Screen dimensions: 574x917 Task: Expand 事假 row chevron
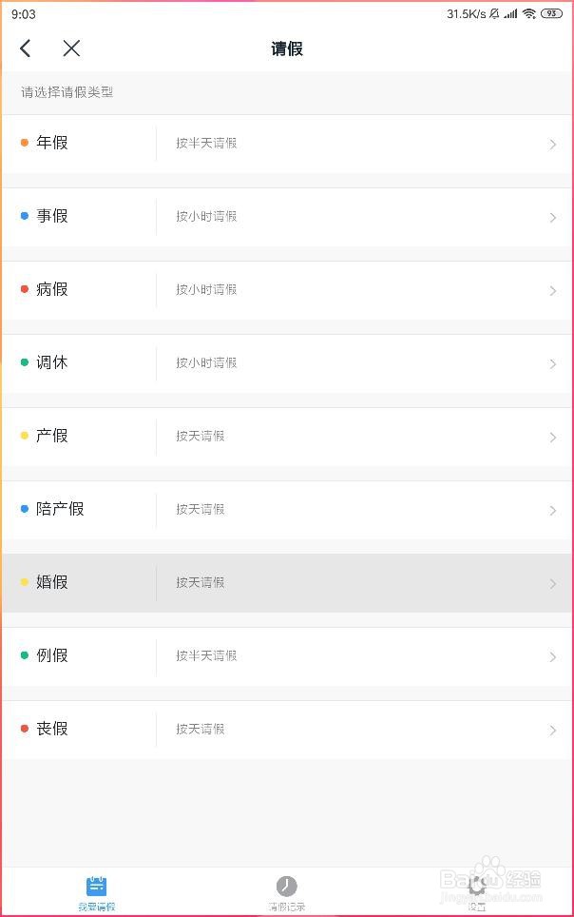(x=552, y=218)
